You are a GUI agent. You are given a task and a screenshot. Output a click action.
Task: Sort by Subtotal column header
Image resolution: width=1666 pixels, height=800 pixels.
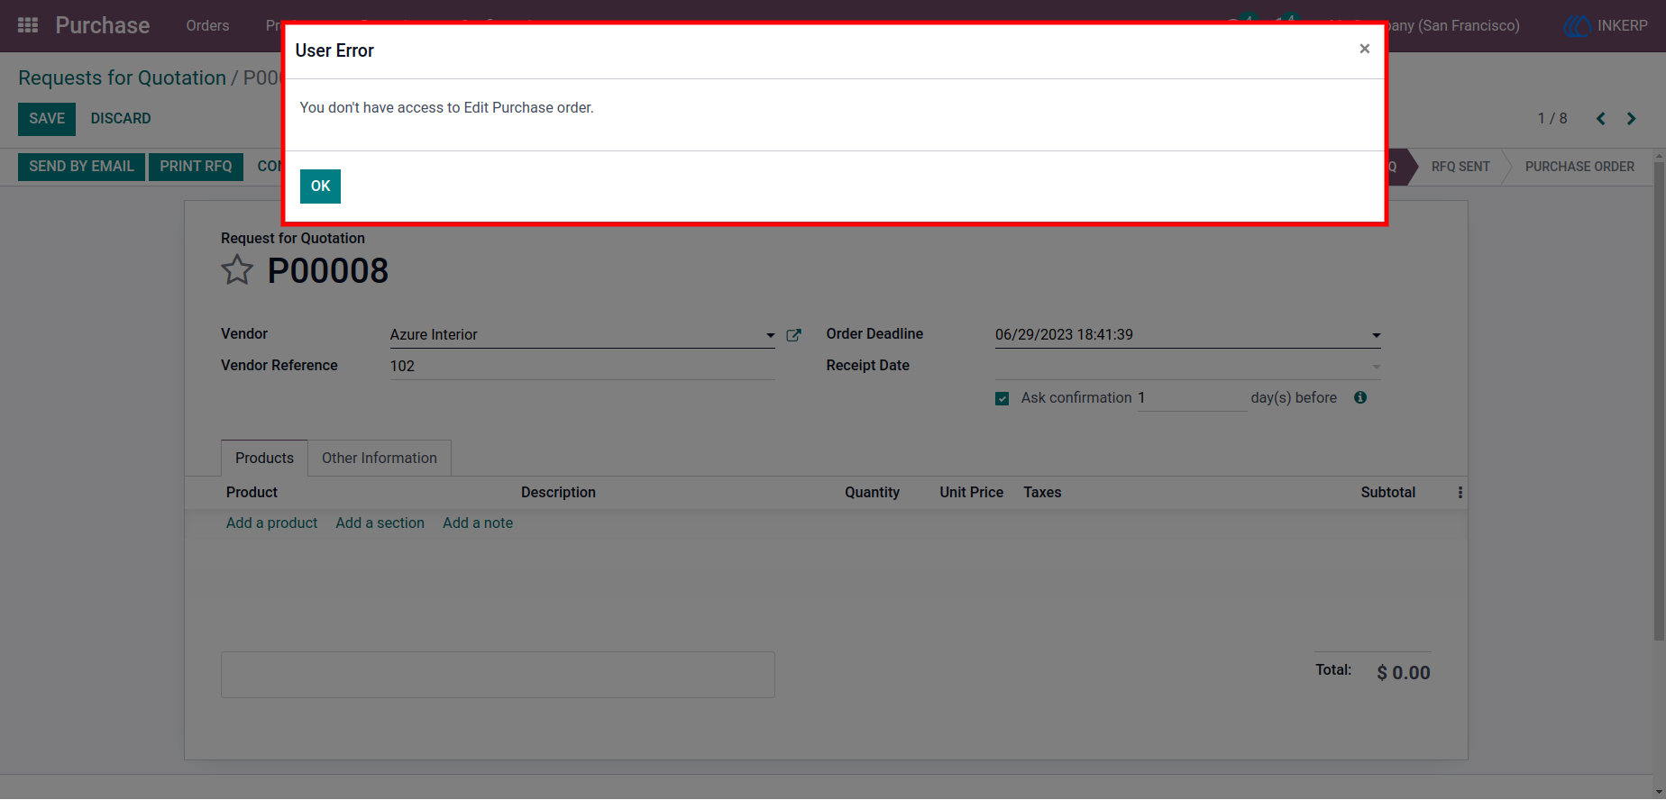pos(1387,493)
